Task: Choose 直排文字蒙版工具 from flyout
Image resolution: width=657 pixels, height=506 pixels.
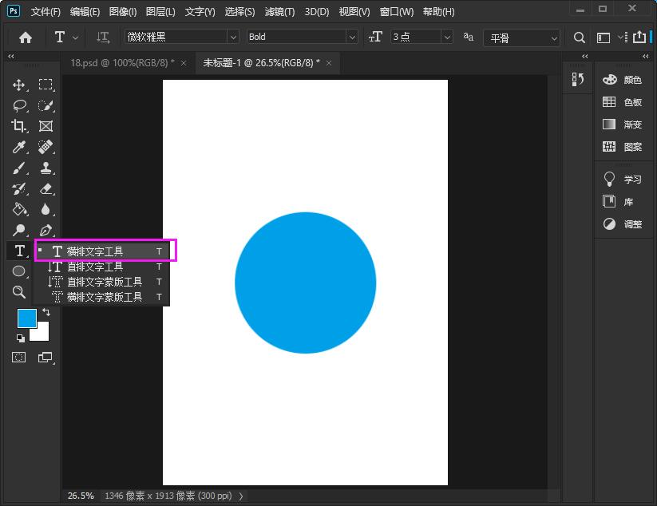Action: pyautogui.click(x=102, y=282)
